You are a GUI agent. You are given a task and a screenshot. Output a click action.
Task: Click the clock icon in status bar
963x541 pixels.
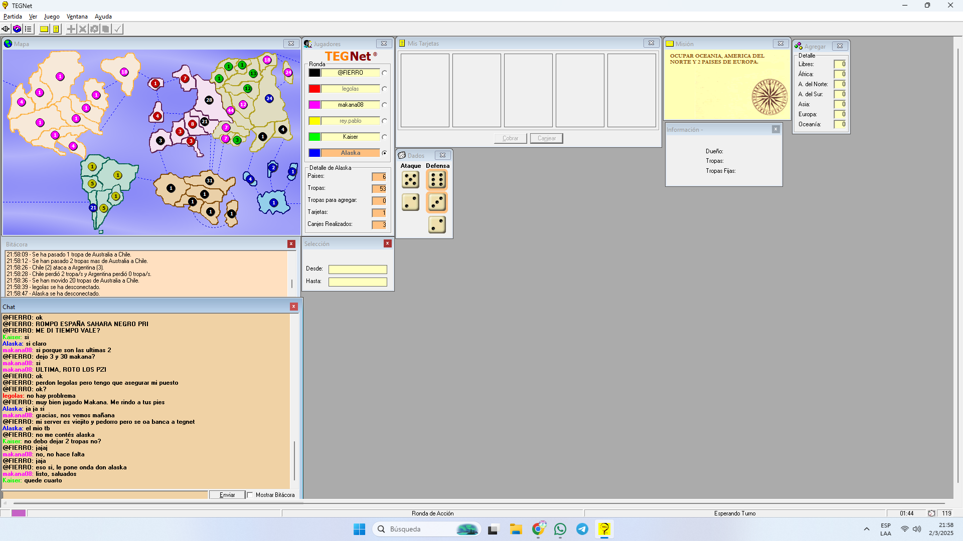931,513
